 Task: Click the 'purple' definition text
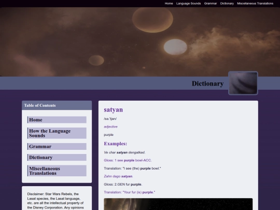pos(108,135)
